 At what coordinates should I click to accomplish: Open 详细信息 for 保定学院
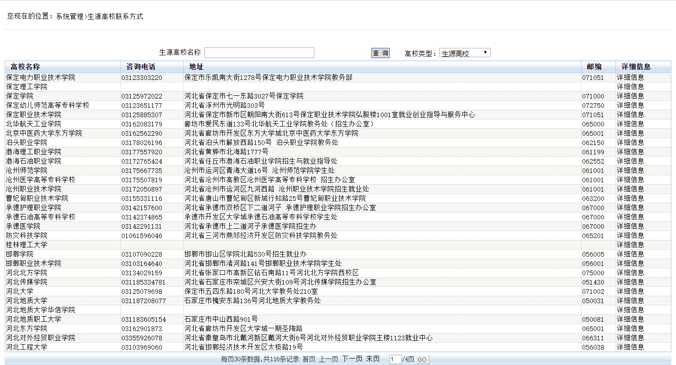click(630, 96)
